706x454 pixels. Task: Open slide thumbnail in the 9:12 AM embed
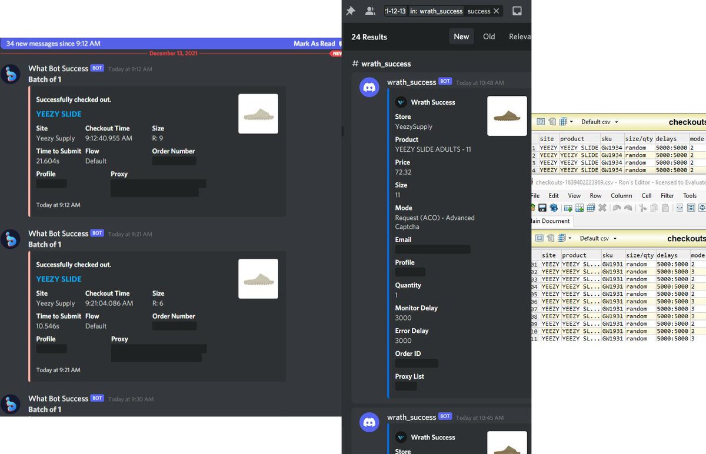pyautogui.click(x=258, y=113)
